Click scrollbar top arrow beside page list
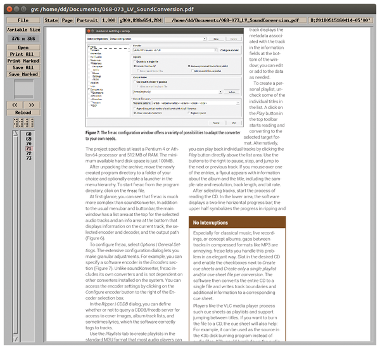The height and width of the screenshot is (349, 380). [x=15, y=133]
